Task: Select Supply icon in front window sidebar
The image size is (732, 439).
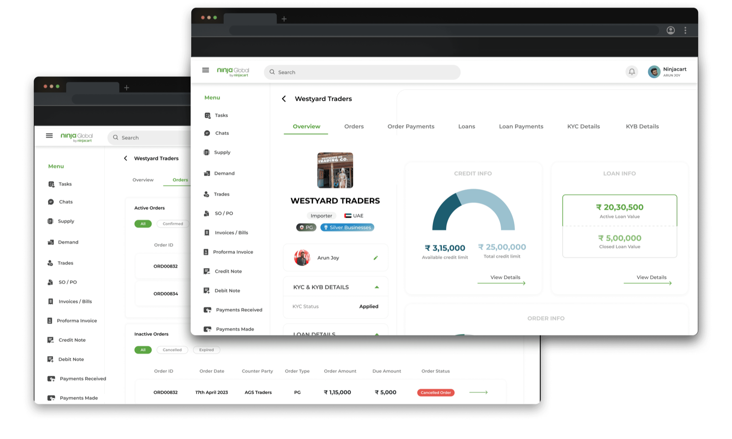Action: pyautogui.click(x=206, y=152)
